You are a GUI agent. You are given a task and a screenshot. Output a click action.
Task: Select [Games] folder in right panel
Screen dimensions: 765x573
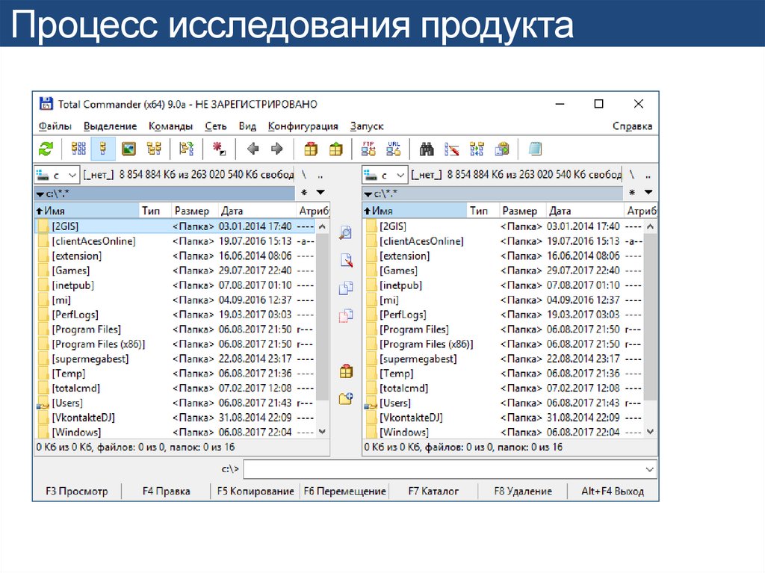point(504,270)
